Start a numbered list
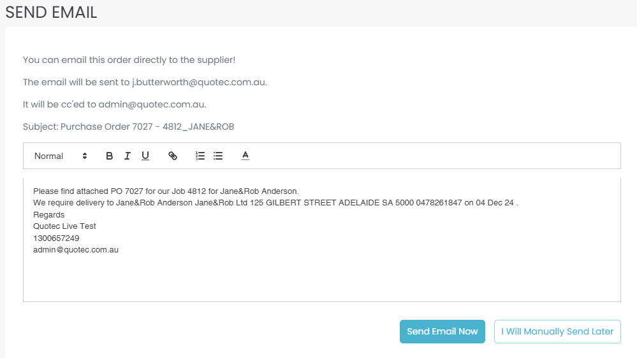The width and height of the screenshot is (637, 358). pyautogui.click(x=200, y=156)
